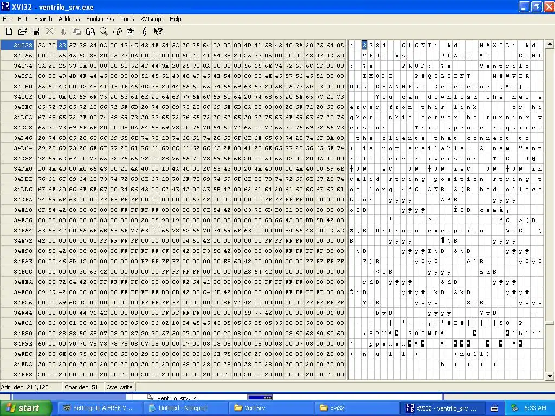Click the Windows start button
This screenshot has width=555, height=416.
[26, 408]
